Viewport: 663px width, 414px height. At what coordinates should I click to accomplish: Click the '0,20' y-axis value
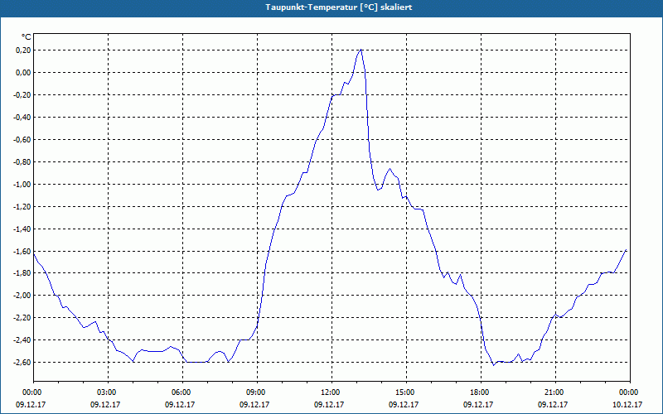[24, 51]
